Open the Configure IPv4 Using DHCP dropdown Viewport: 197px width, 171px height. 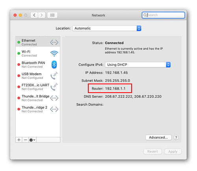coord(138,65)
